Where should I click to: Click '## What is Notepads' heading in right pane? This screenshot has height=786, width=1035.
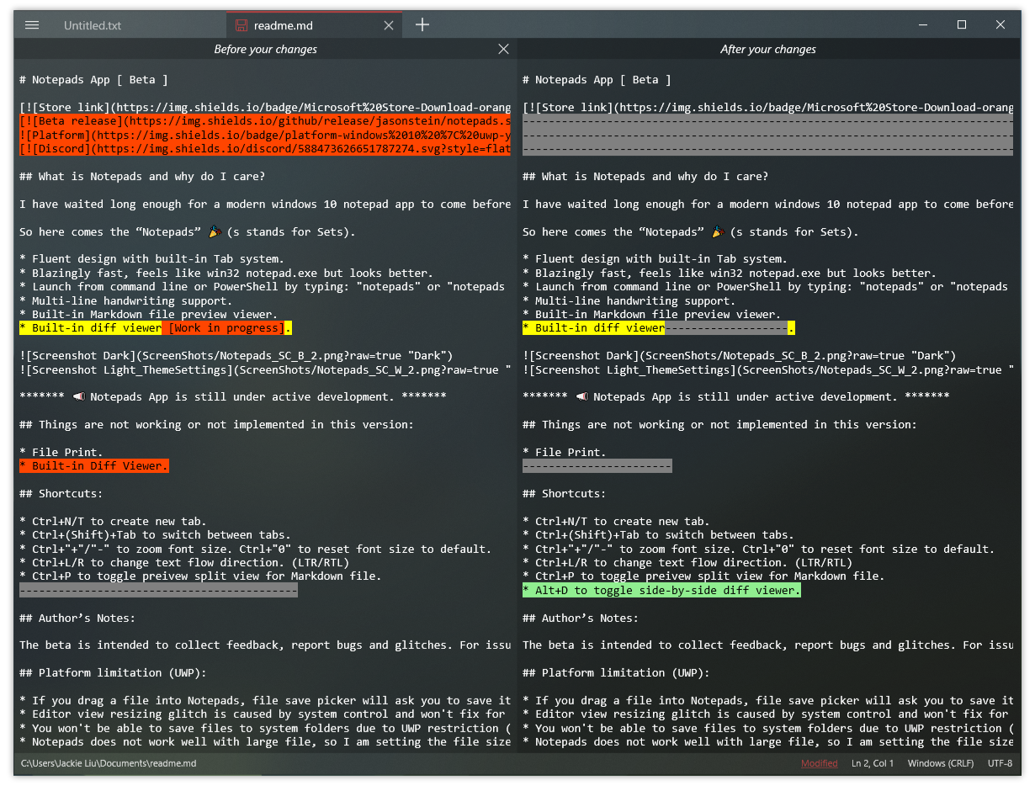tap(646, 177)
